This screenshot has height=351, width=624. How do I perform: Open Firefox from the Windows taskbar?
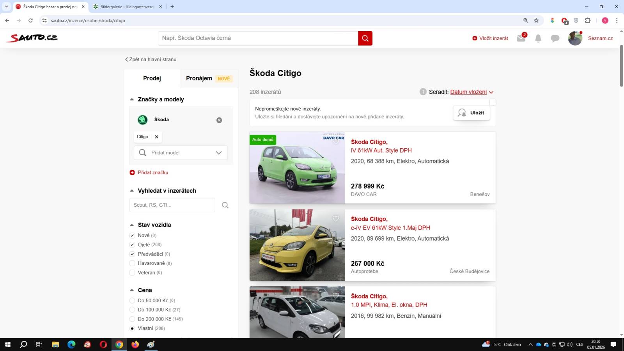[x=135, y=344]
